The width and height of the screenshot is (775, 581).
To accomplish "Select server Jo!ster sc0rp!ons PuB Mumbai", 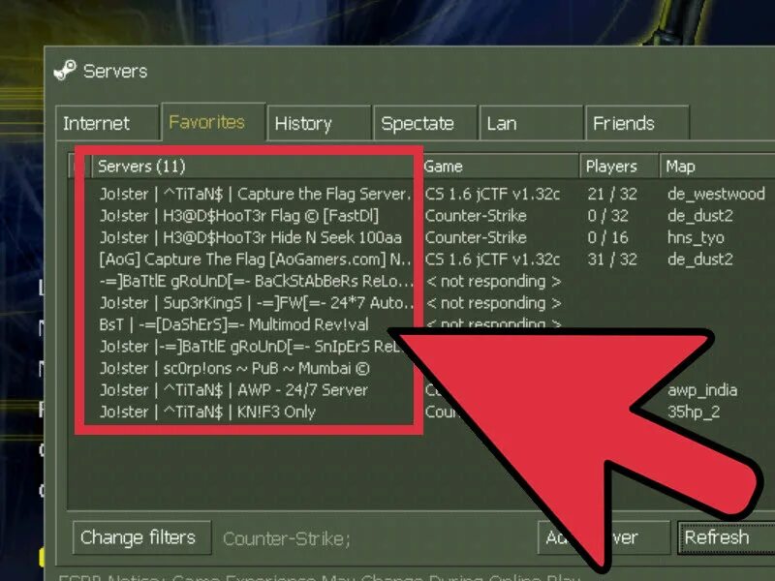I will click(234, 368).
